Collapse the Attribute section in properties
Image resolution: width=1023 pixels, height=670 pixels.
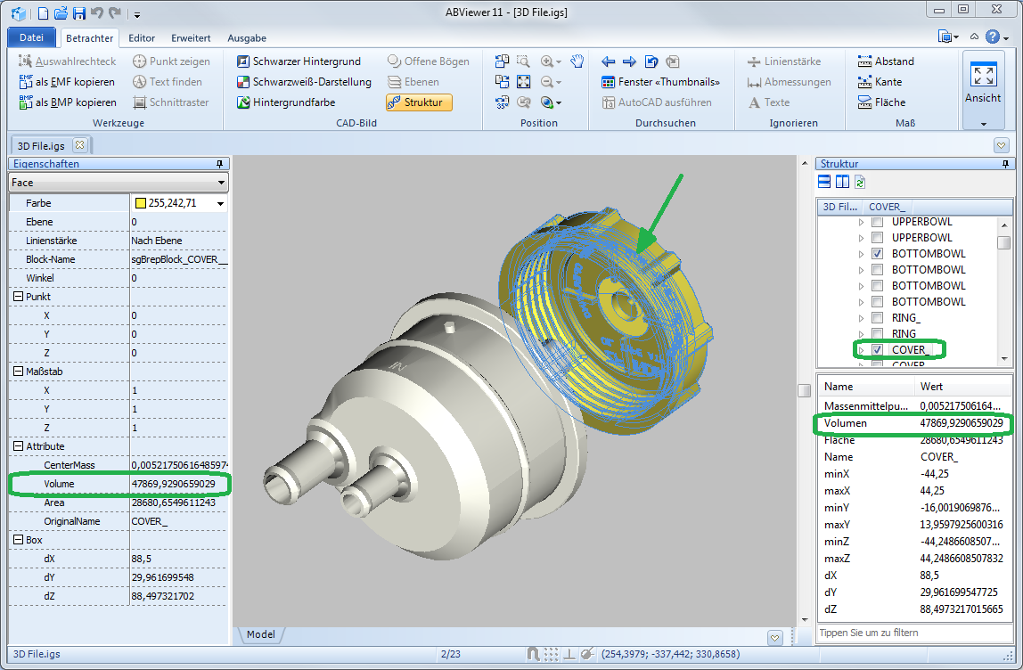18,446
